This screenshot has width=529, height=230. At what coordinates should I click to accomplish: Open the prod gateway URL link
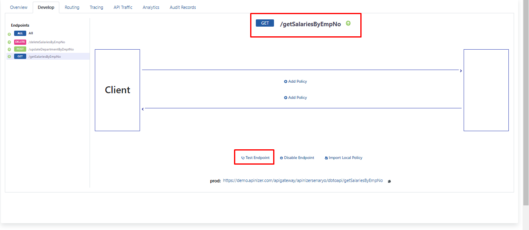point(303,181)
